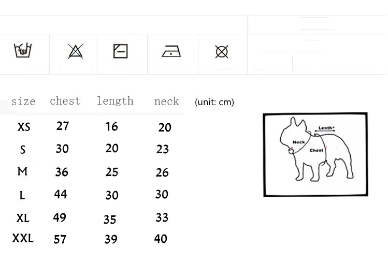
Task: Click the "size" column header
Action: point(23,101)
